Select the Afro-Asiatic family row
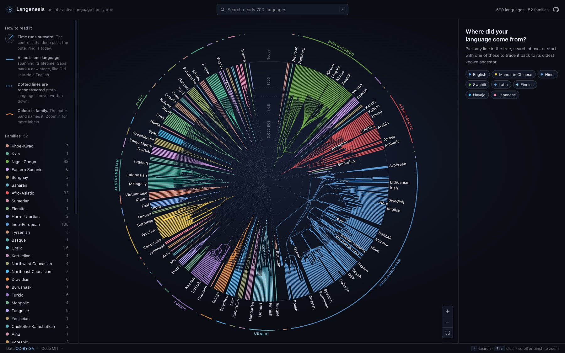This screenshot has width=565, height=353. 37,193
